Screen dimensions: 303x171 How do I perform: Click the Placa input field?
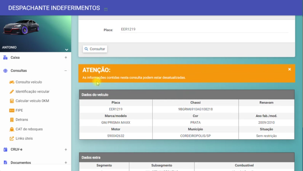tap(204, 29)
